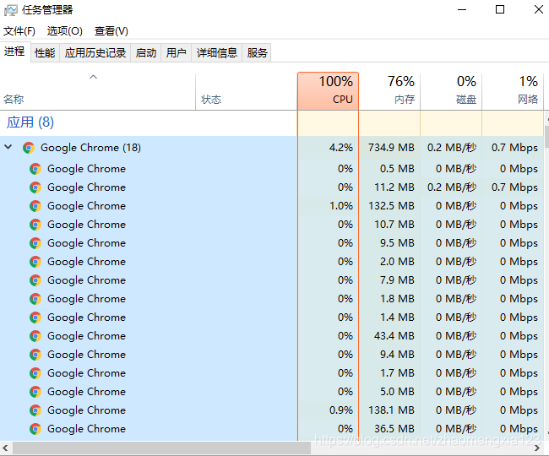Click Chrome icon in the 11.2 MB row
Screen dimensions: 549x456
tap(35, 187)
